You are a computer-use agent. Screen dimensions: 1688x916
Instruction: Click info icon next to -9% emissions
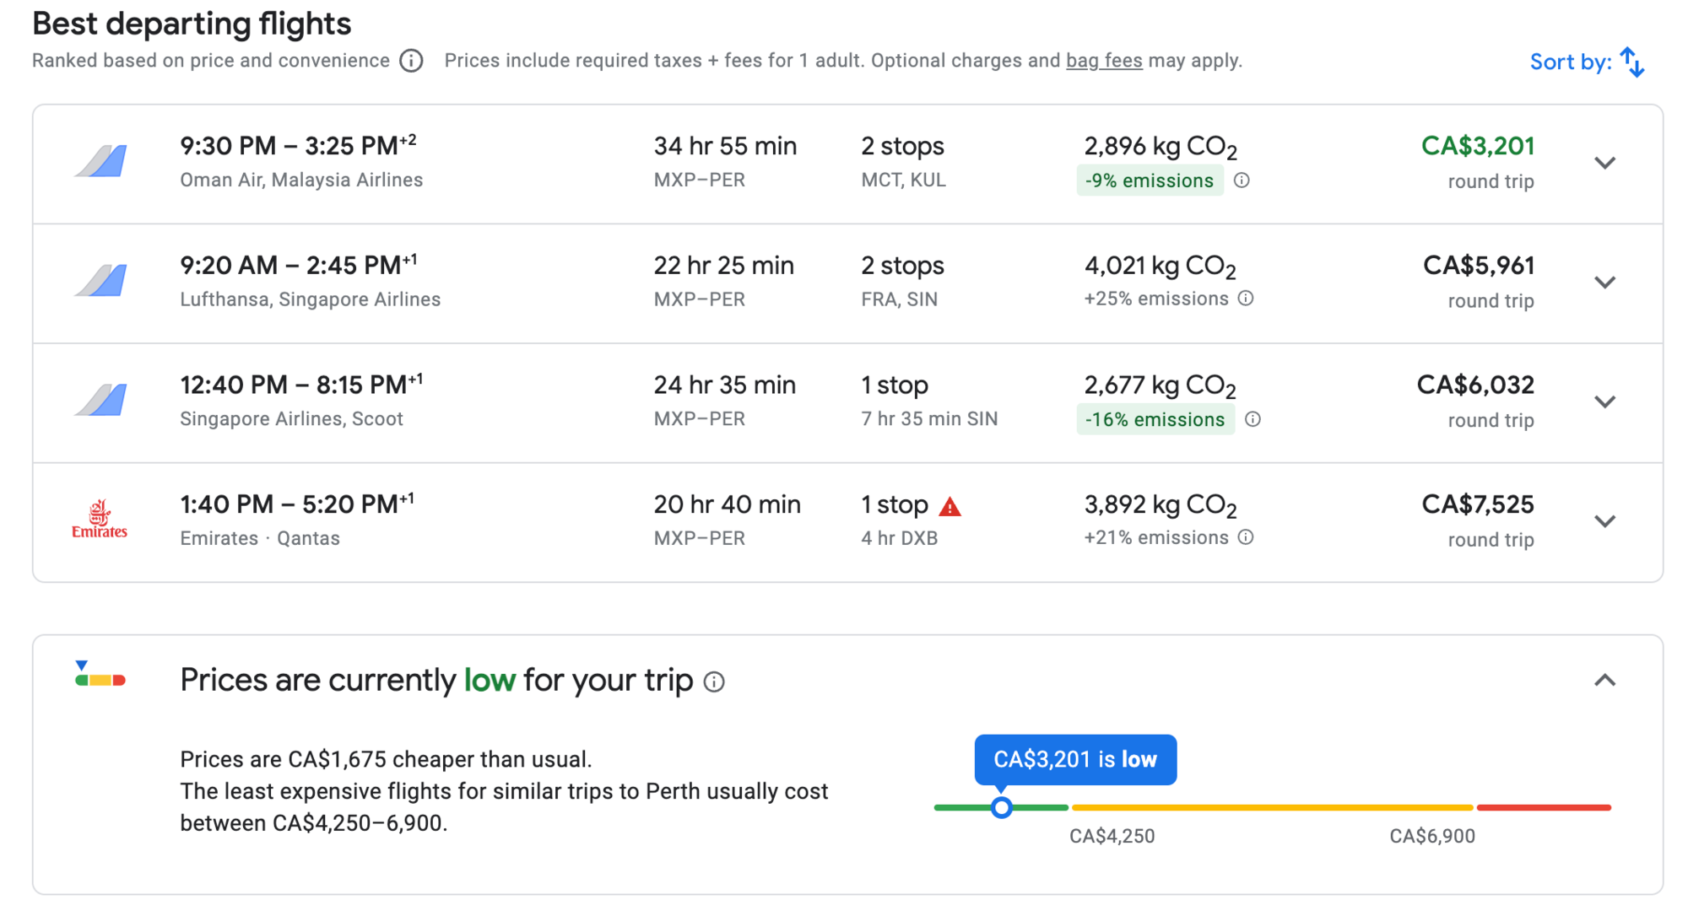pyautogui.click(x=1242, y=181)
